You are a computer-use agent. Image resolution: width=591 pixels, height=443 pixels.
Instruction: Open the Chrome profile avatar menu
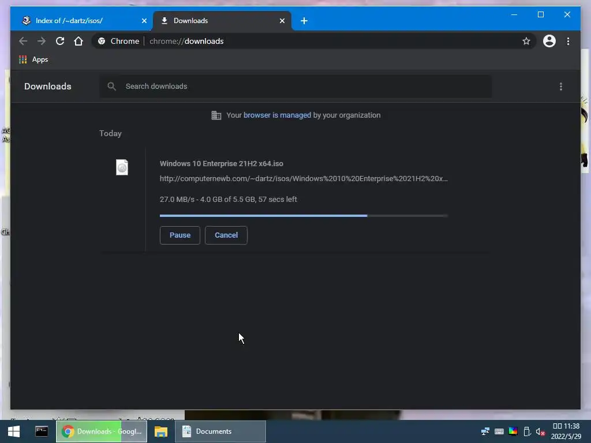(549, 41)
